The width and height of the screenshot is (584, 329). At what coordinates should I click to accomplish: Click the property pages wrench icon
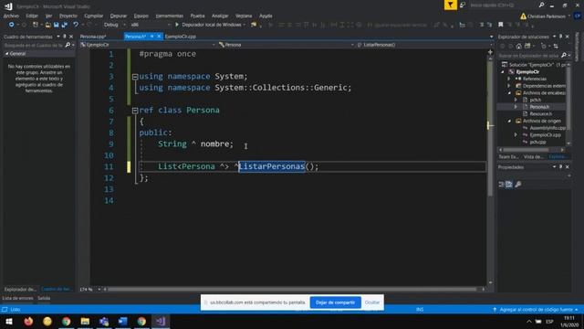pos(518,185)
